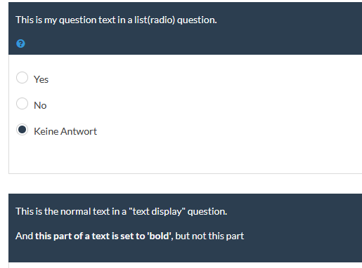Click the normal text display question sentence

pos(121,212)
